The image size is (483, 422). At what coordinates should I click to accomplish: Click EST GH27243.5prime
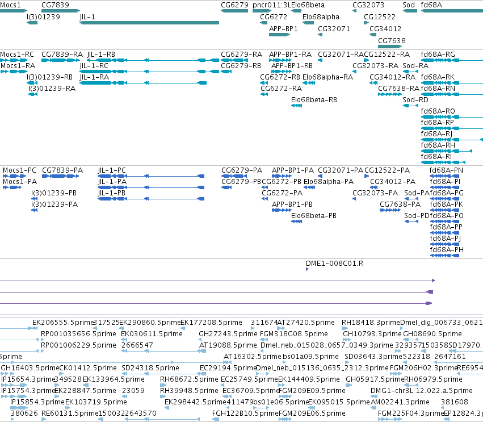tap(200, 340)
